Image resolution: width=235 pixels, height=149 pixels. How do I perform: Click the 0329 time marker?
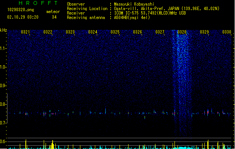[204, 32]
